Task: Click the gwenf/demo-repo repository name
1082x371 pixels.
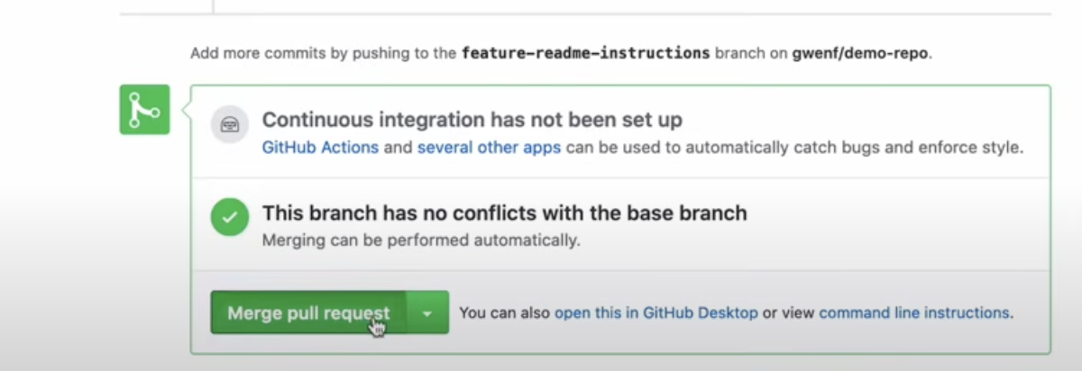Action: click(x=860, y=53)
